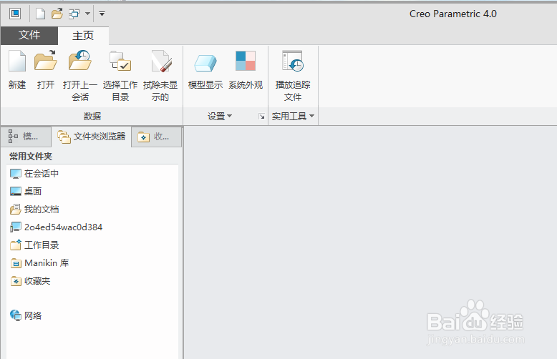Expand the 实用工具 group dropdown

293,116
